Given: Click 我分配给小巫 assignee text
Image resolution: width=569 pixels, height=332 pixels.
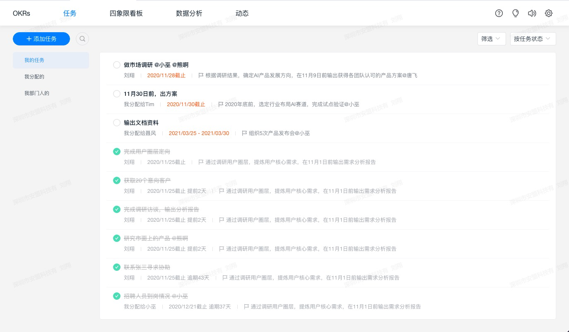Looking at the screenshot, I should click(x=140, y=307).
